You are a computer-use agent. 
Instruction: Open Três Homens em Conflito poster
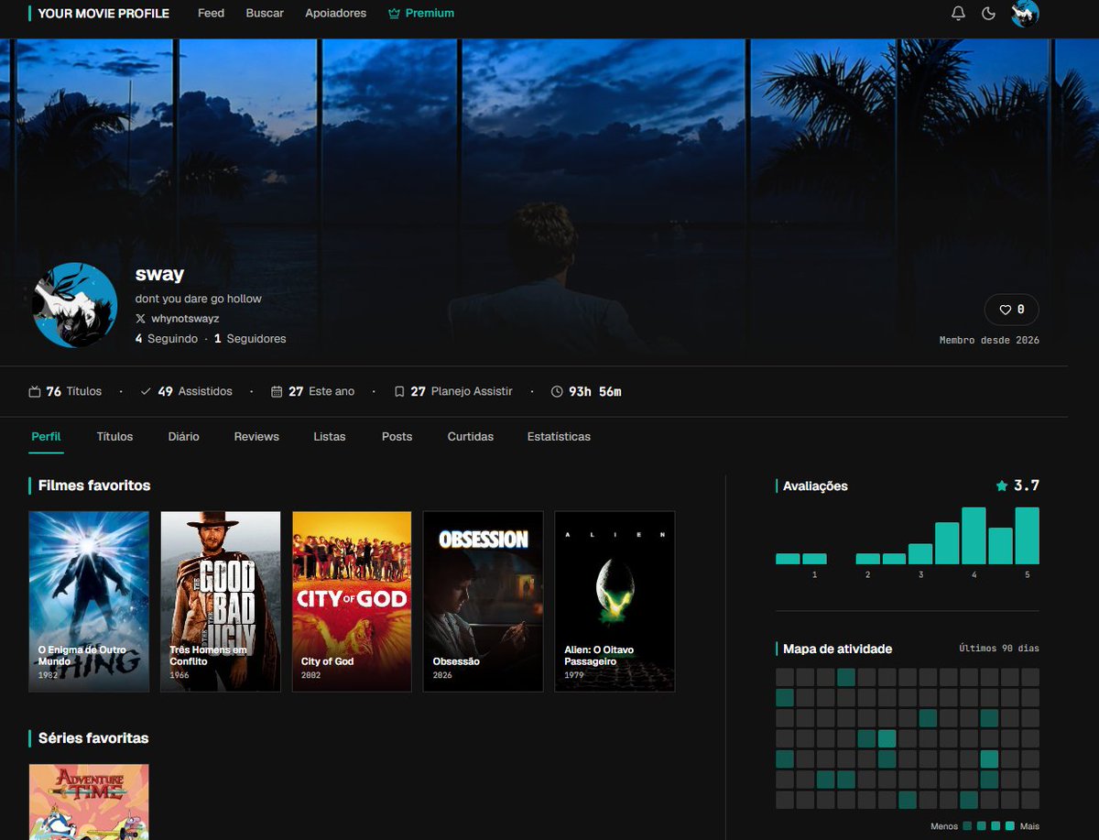click(x=221, y=601)
